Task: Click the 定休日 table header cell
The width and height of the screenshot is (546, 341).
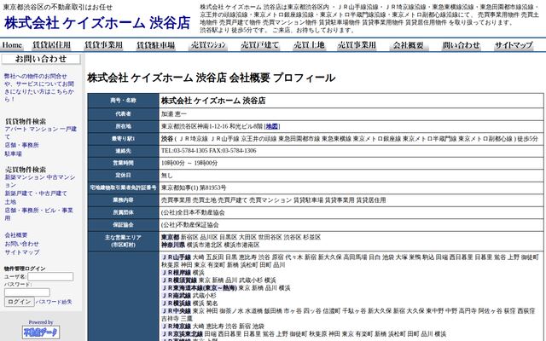Action: [123, 175]
